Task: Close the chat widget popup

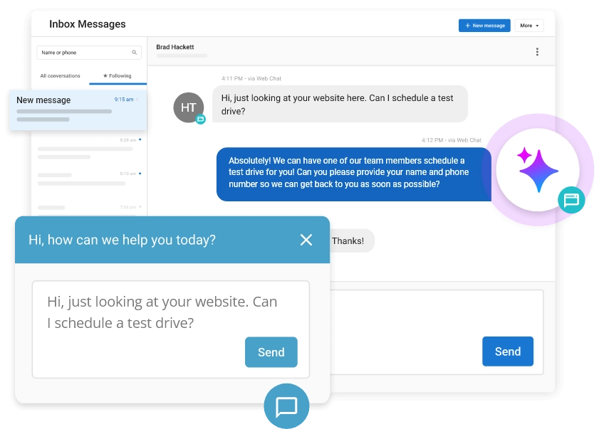Action: pos(306,240)
